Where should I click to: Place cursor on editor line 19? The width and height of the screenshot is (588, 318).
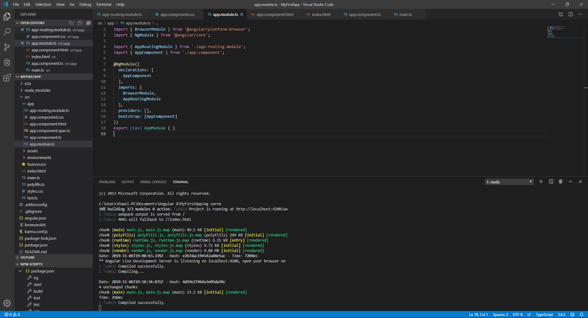pos(330,134)
